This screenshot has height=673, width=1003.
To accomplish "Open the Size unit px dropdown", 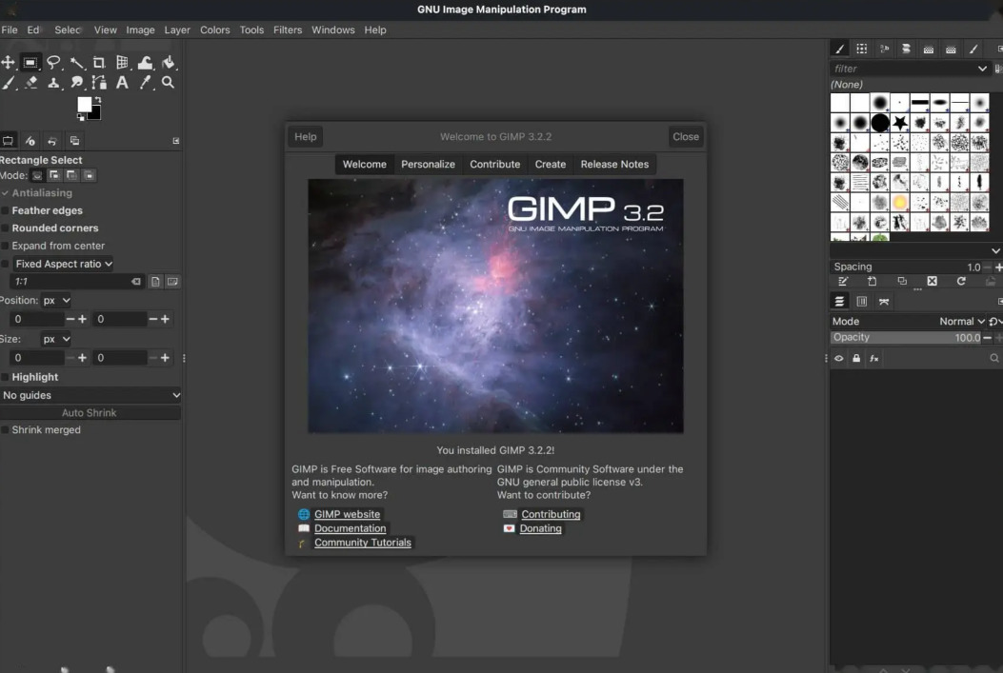I will pos(56,340).
